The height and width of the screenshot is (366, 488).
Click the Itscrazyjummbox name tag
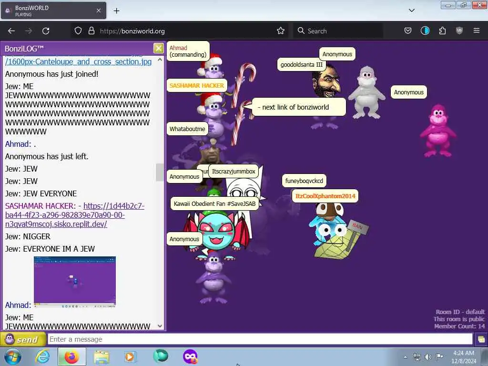[234, 172]
